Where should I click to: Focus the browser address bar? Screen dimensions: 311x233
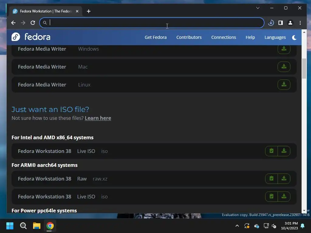click(x=152, y=23)
